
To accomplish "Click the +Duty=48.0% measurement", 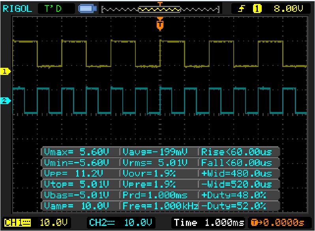I will click(x=234, y=195).
